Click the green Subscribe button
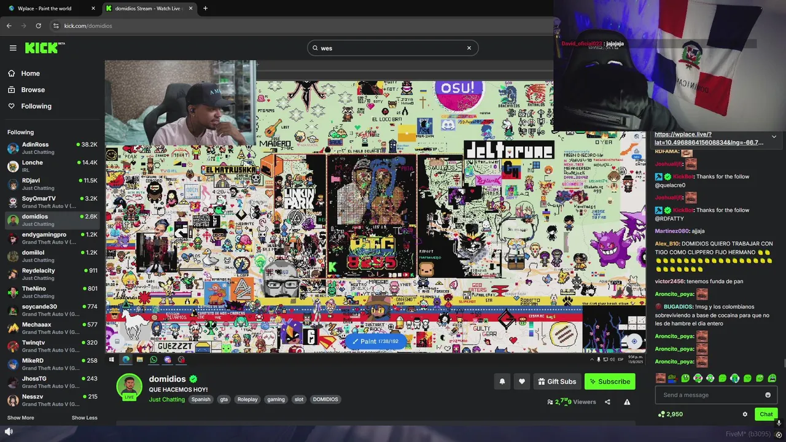This screenshot has height=442, width=786. coord(610,381)
